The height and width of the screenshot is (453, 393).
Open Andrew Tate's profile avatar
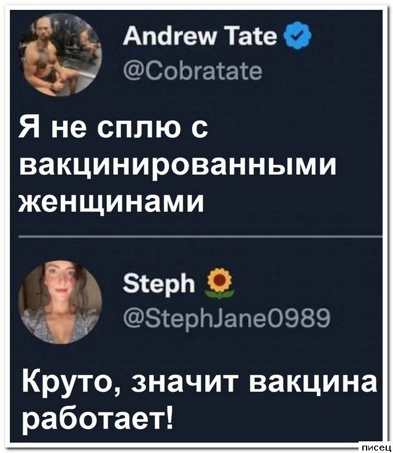(x=60, y=55)
